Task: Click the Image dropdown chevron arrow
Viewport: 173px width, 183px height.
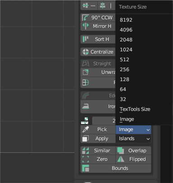Action: pos(148,130)
